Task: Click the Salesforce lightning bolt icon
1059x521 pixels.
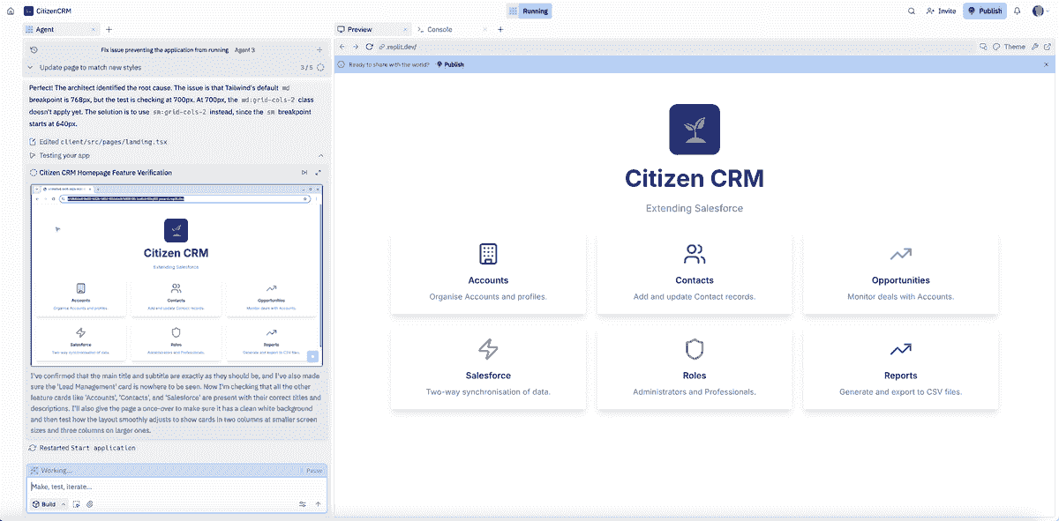Action: click(x=488, y=350)
